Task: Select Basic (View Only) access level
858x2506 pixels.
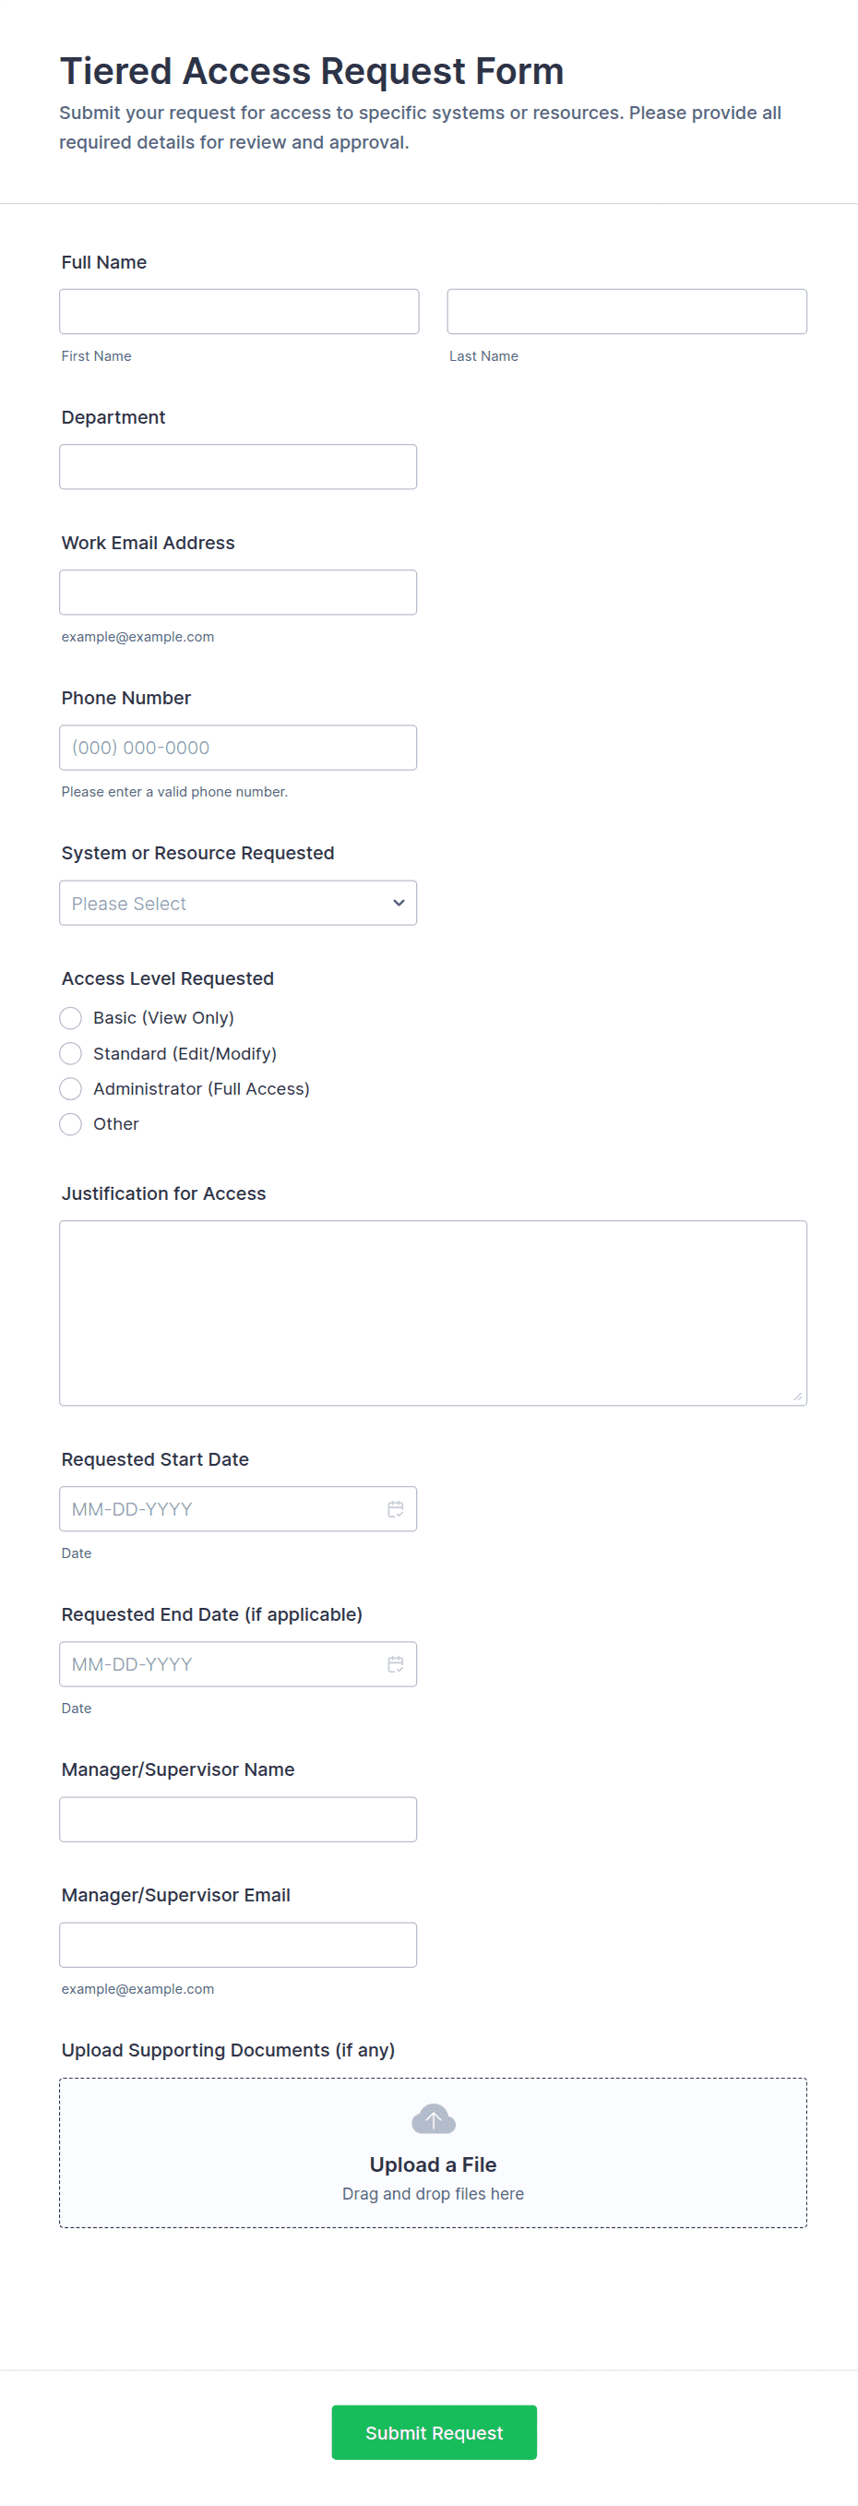Action: (x=71, y=1017)
